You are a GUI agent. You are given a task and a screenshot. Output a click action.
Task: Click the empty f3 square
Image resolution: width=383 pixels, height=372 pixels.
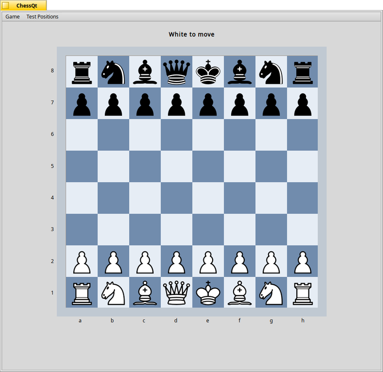click(240, 229)
